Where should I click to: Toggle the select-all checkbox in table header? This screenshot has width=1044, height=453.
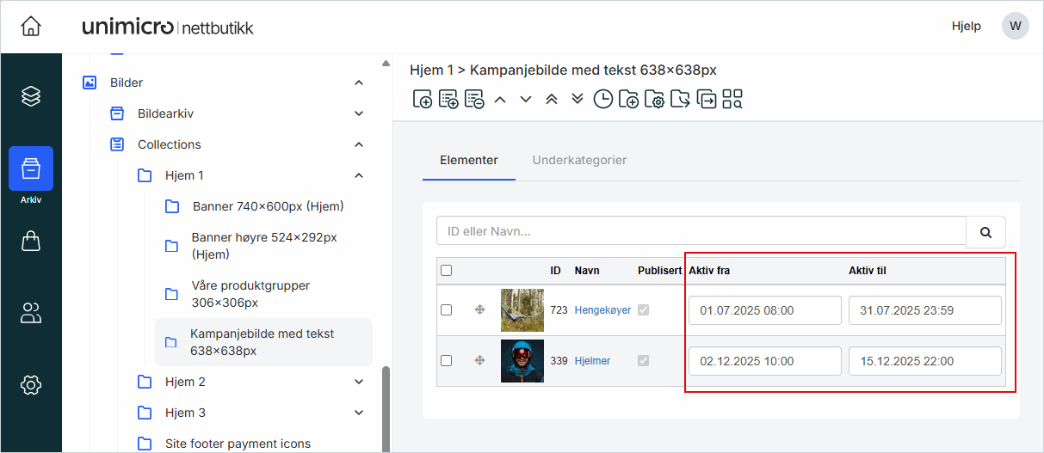(x=446, y=271)
